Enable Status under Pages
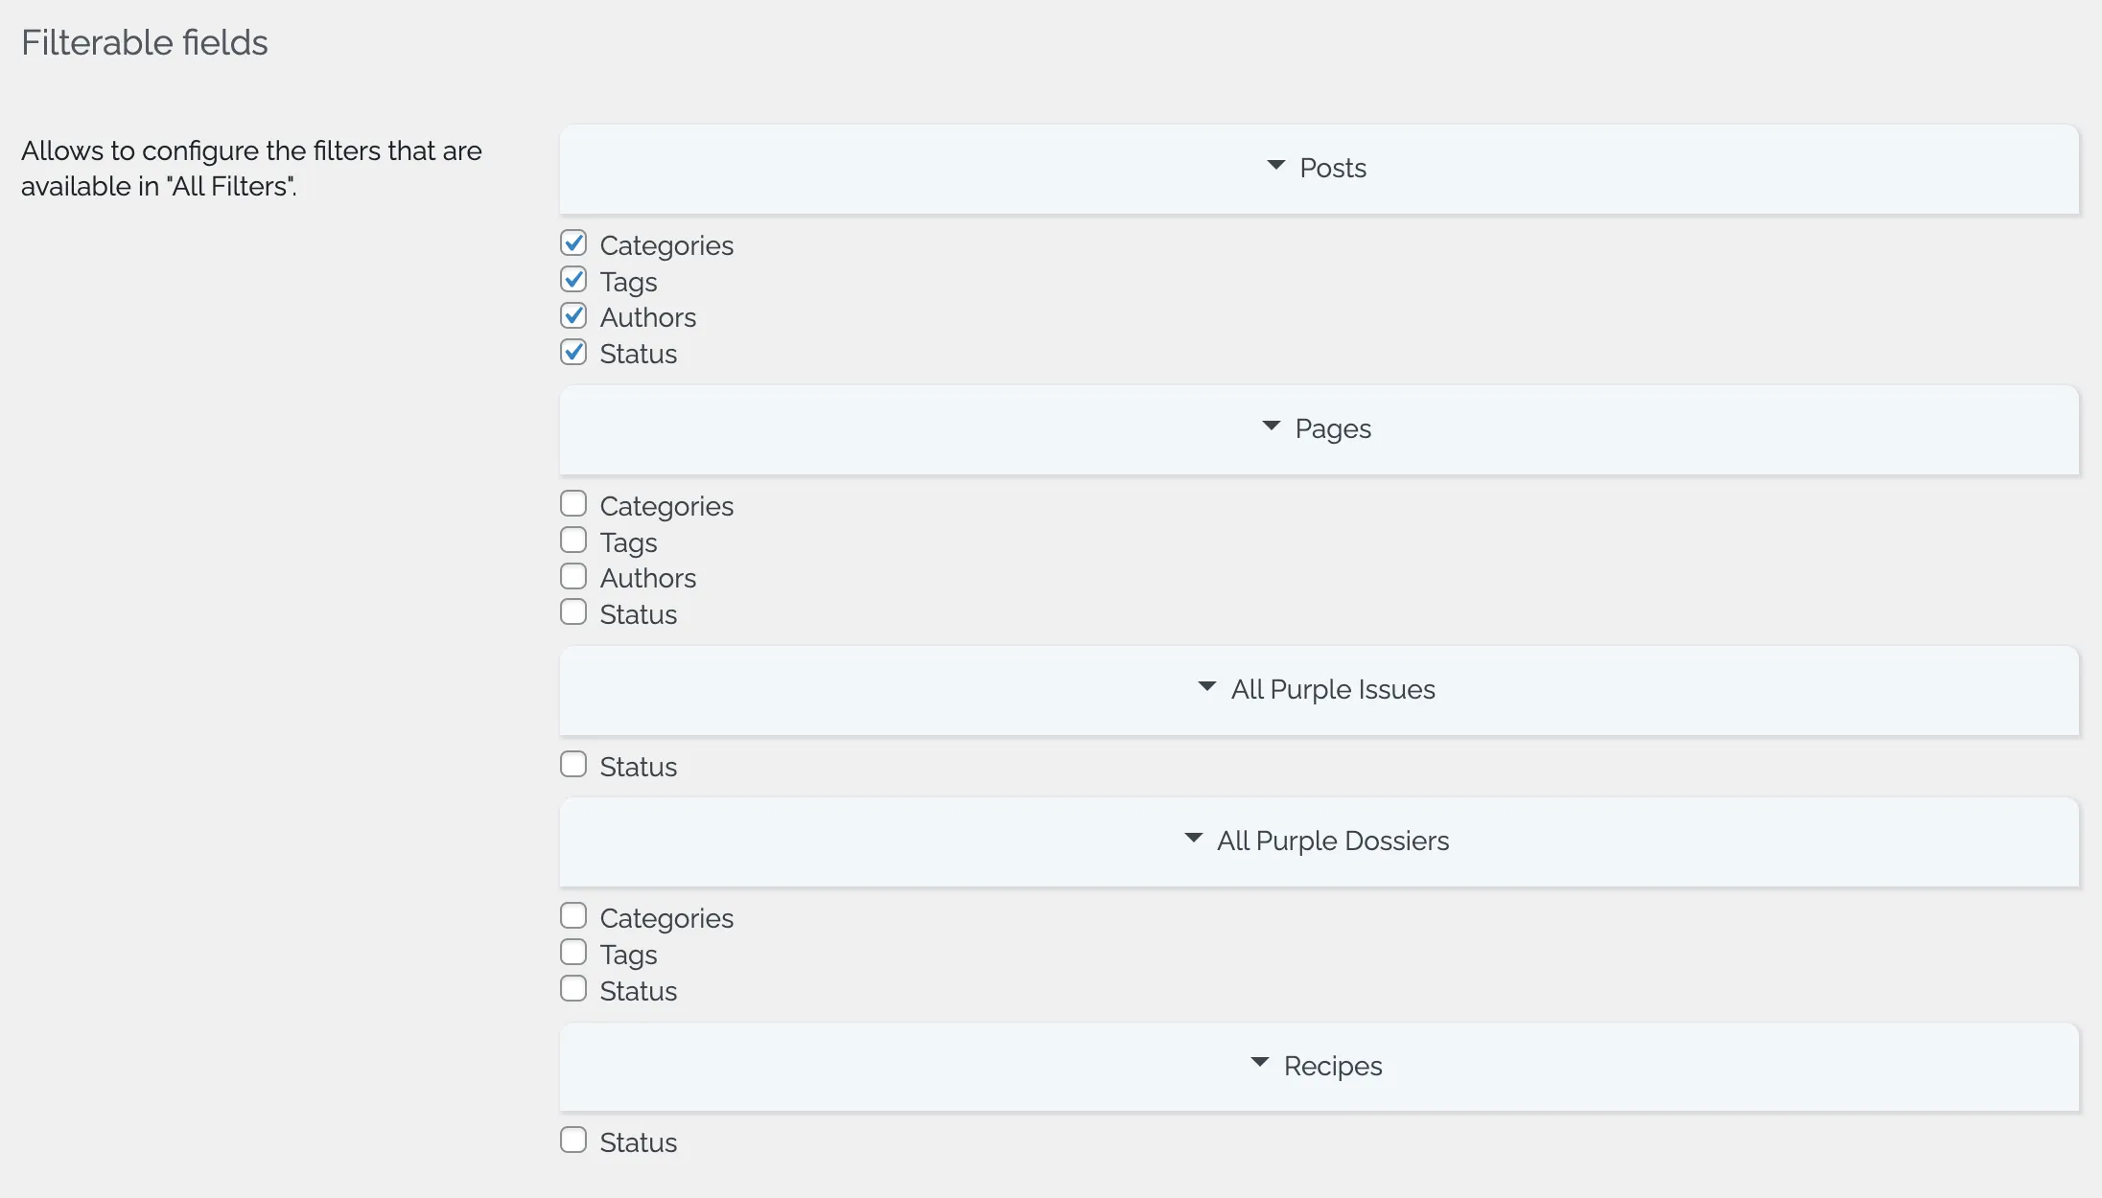Screen dimensions: 2102x1198 pyautogui.click(x=573, y=612)
